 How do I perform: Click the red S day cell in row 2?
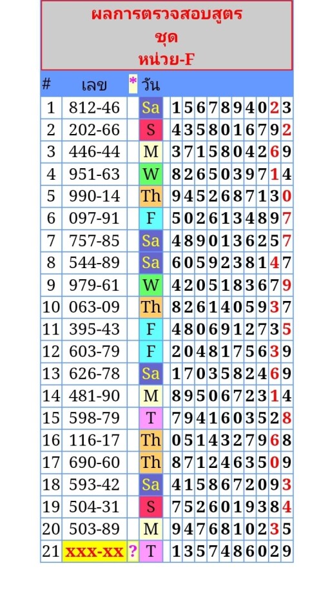(x=150, y=130)
